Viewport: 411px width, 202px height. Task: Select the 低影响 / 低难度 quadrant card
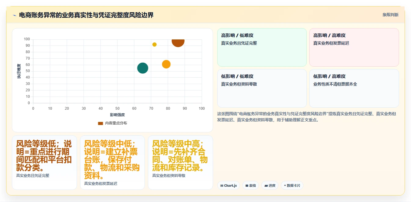pyautogui.click(x=262, y=88)
